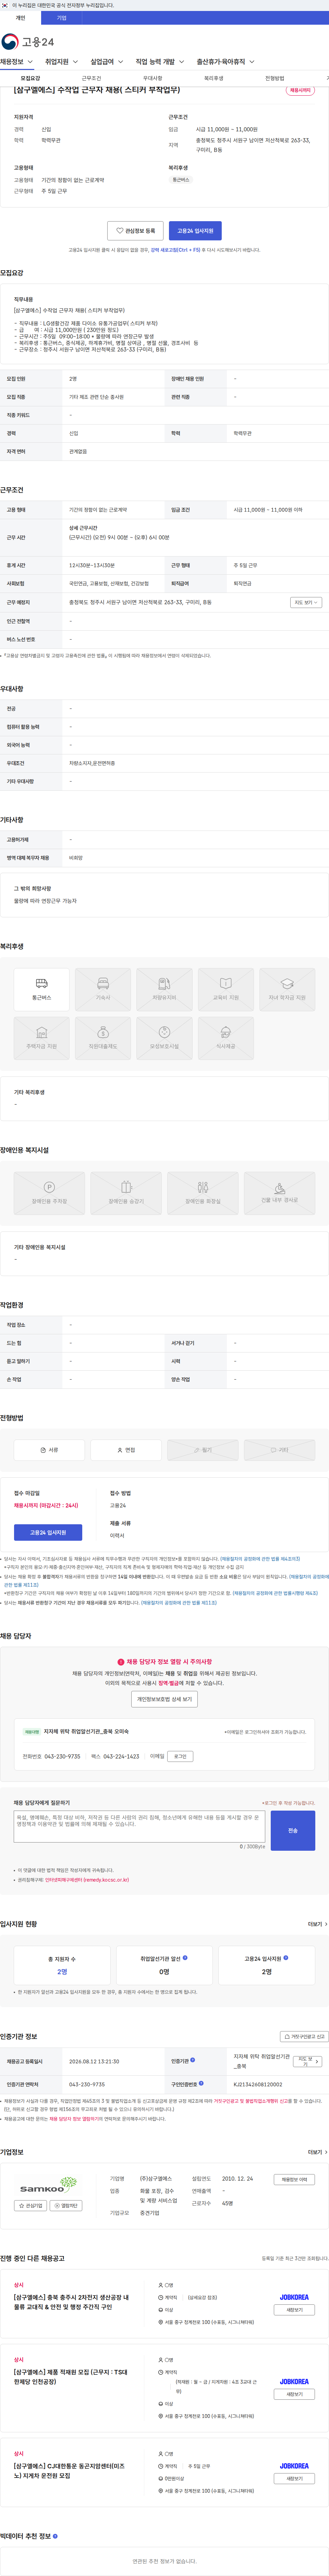
Task: Click the 관심정보 등록 heart button
Action: click(135, 231)
